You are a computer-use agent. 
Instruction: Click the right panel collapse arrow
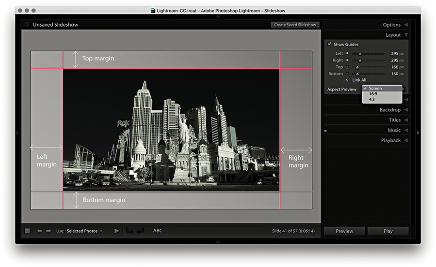(418, 133)
